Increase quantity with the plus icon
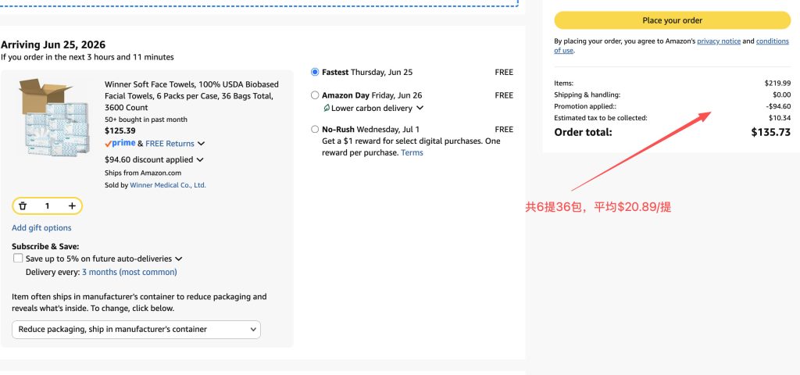Image resolution: width=800 pixels, height=375 pixels. (72, 206)
